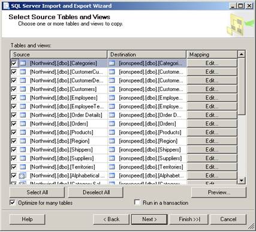The image size is (256, 232).
Task: Proceed with the Next button
Action: pyautogui.click(x=149, y=219)
